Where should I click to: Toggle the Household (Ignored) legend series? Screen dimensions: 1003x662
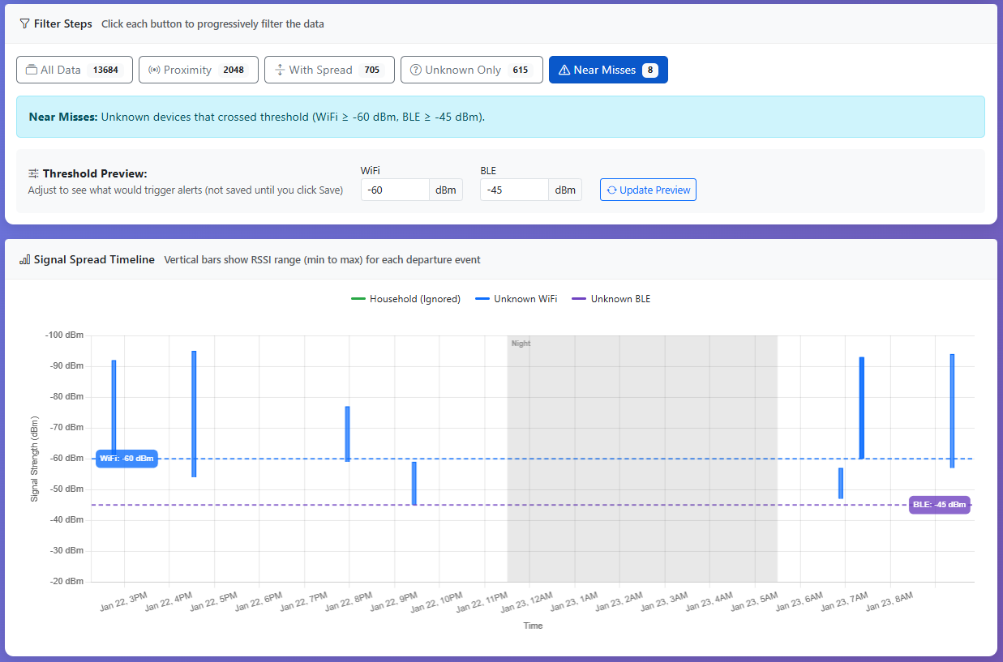(405, 299)
